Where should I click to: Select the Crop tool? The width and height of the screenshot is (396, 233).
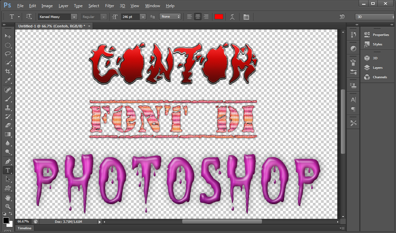click(x=8, y=71)
